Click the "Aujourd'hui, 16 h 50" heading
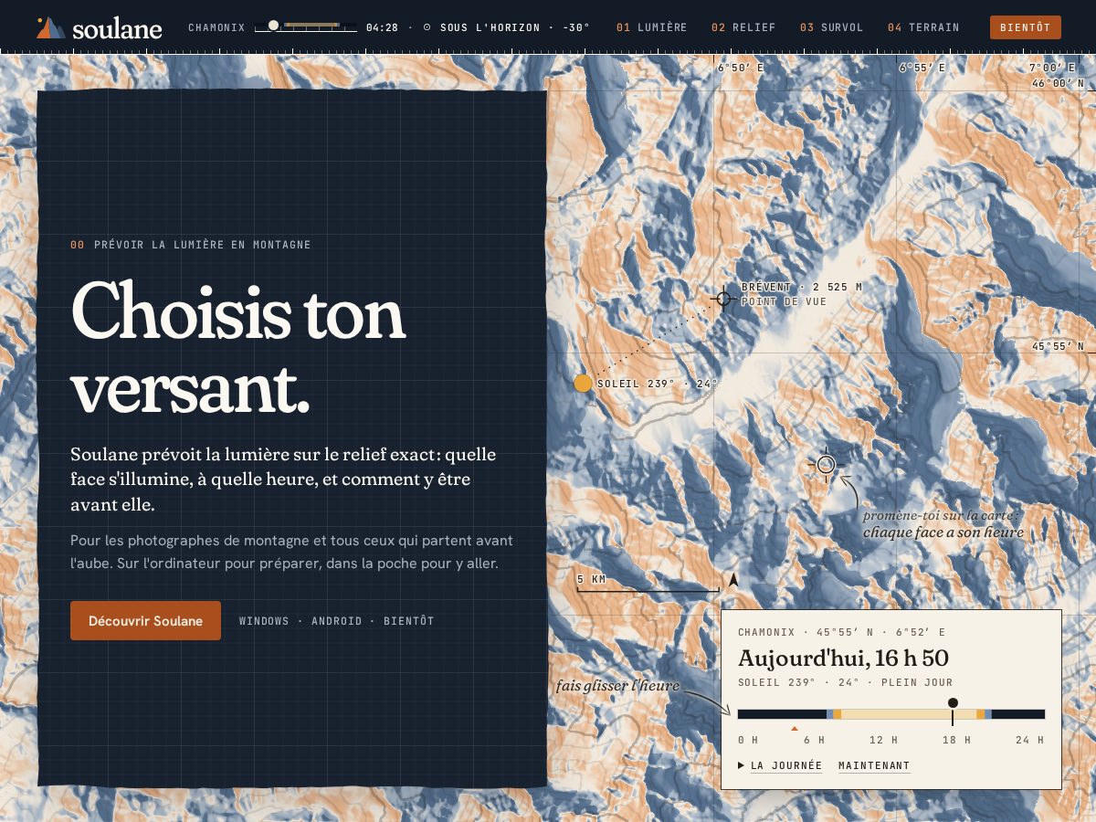The width and height of the screenshot is (1096, 822). (843, 658)
